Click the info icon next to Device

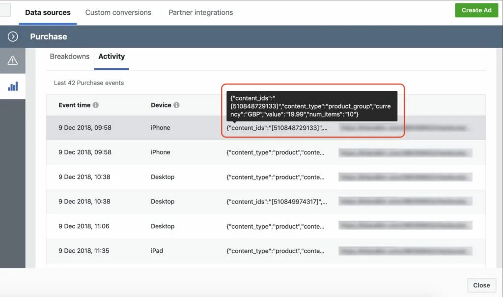tap(176, 105)
